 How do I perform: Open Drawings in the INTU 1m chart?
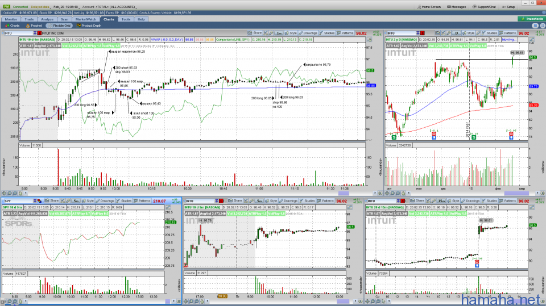coord(308,33)
